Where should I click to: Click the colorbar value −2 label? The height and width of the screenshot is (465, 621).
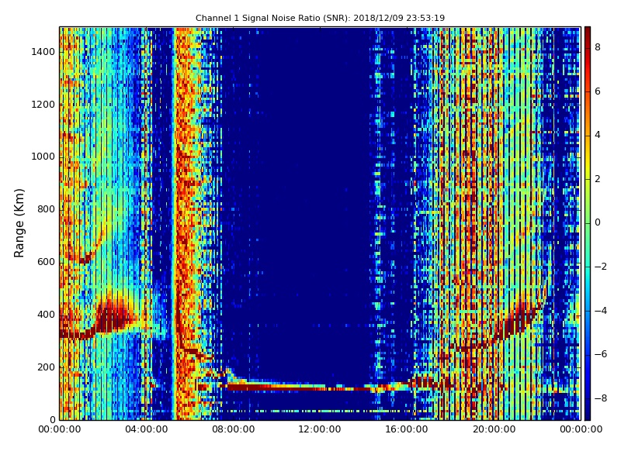click(600, 267)
